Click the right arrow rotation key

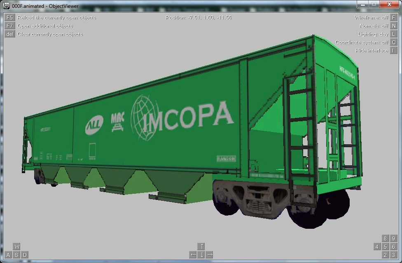coord(210,254)
